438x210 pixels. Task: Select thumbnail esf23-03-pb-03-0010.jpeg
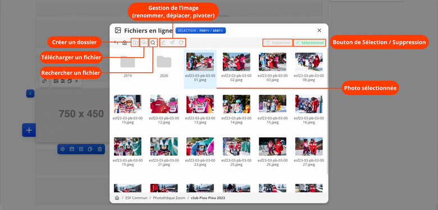127,104
